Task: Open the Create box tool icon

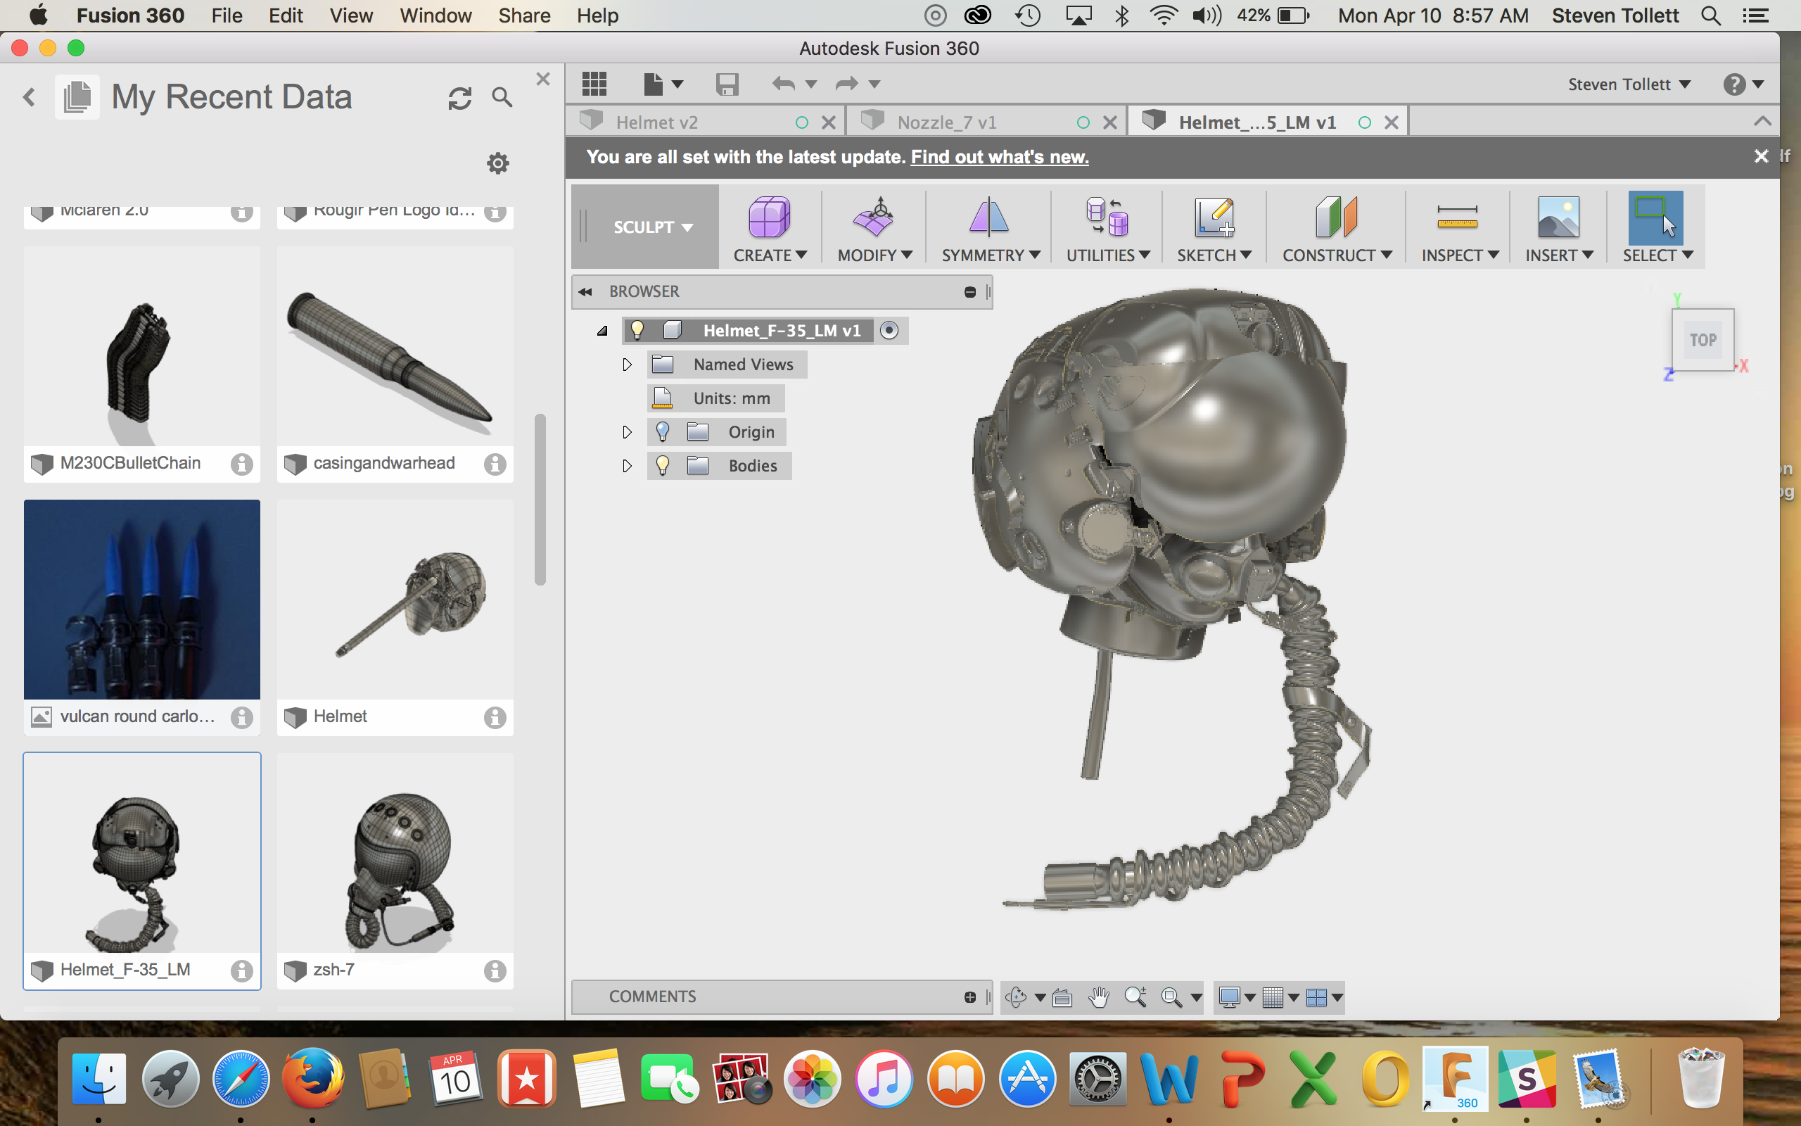Action: pyautogui.click(x=769, y=217)
